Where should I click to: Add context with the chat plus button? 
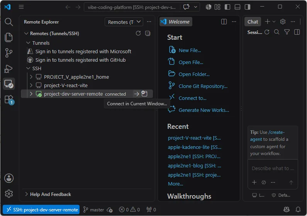(254, 182)
